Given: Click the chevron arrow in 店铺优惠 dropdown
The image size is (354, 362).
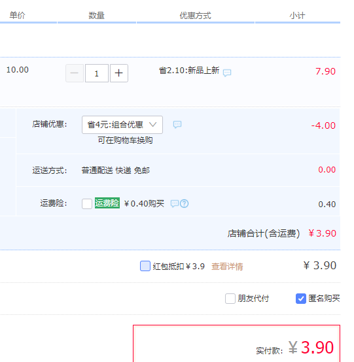Looking at the screenshot, I should pyautogui.click(x=153, y=125).
